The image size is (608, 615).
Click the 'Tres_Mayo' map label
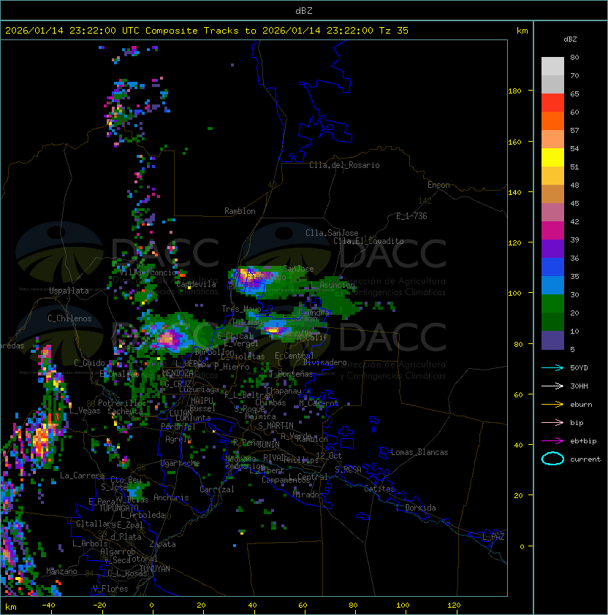point(241,309)
